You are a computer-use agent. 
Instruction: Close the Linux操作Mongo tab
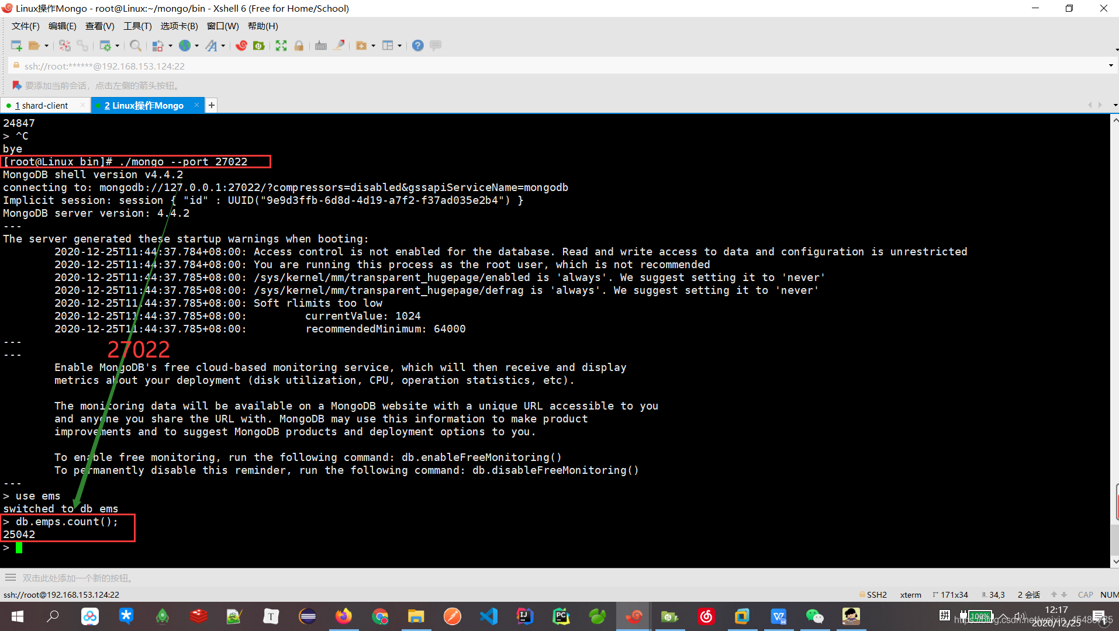[x=196, y=105]
